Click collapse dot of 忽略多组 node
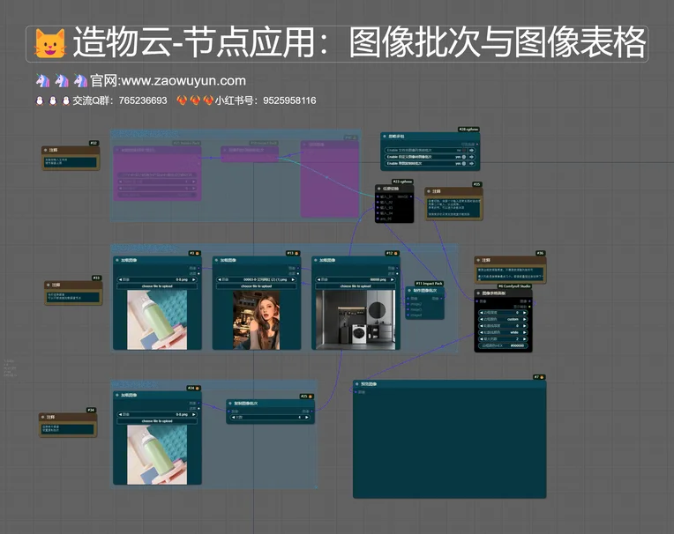 (385, 137)
